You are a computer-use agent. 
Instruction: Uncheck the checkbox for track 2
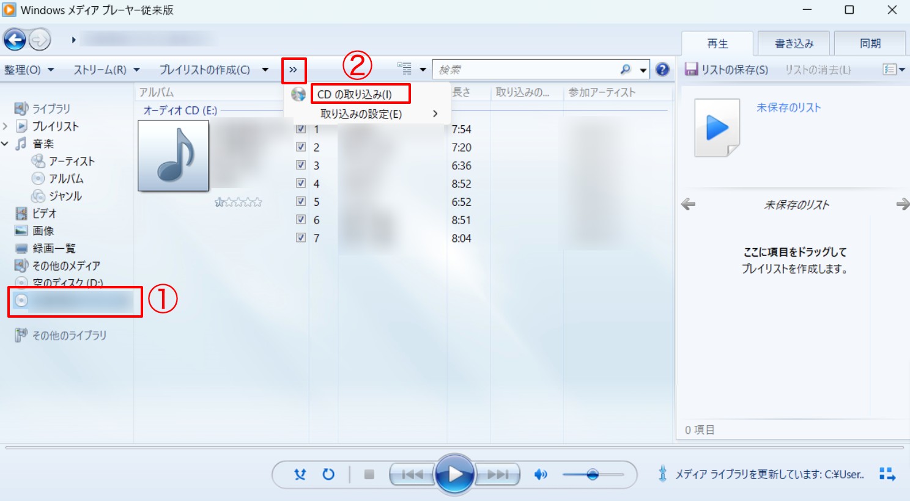click(x=301, y=147)
